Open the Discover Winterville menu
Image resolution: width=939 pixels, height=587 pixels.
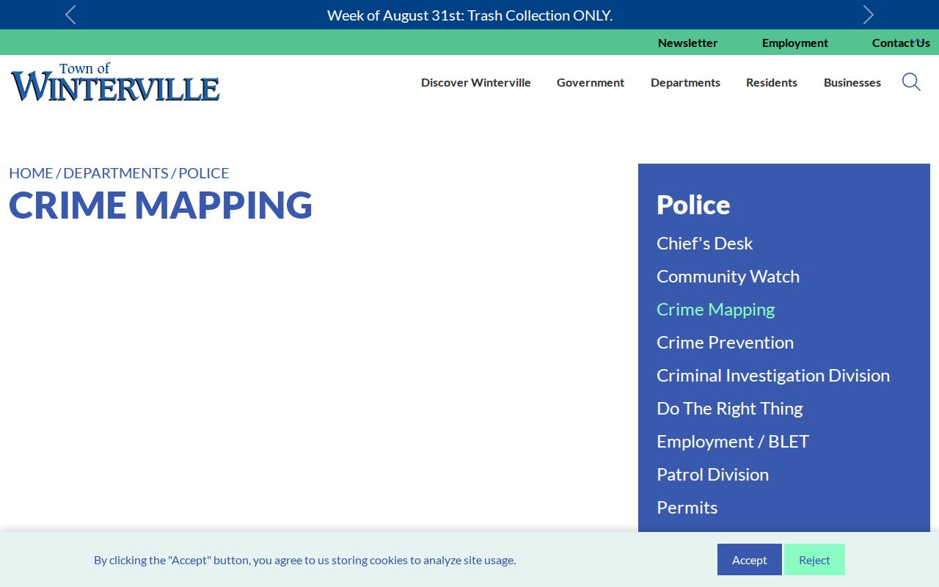[x=476, y=83]
